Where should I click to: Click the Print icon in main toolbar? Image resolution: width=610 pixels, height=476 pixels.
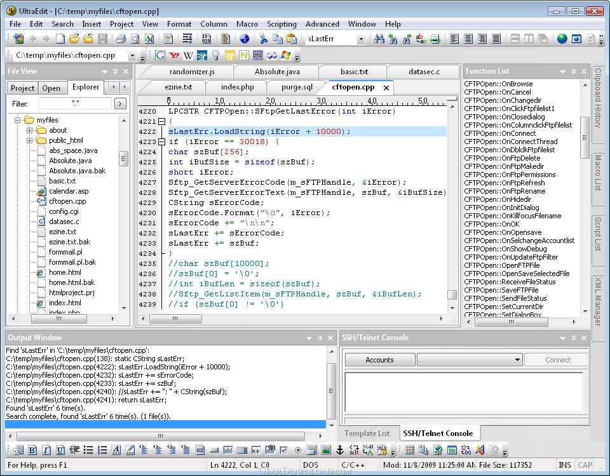[x=121, y=39]
